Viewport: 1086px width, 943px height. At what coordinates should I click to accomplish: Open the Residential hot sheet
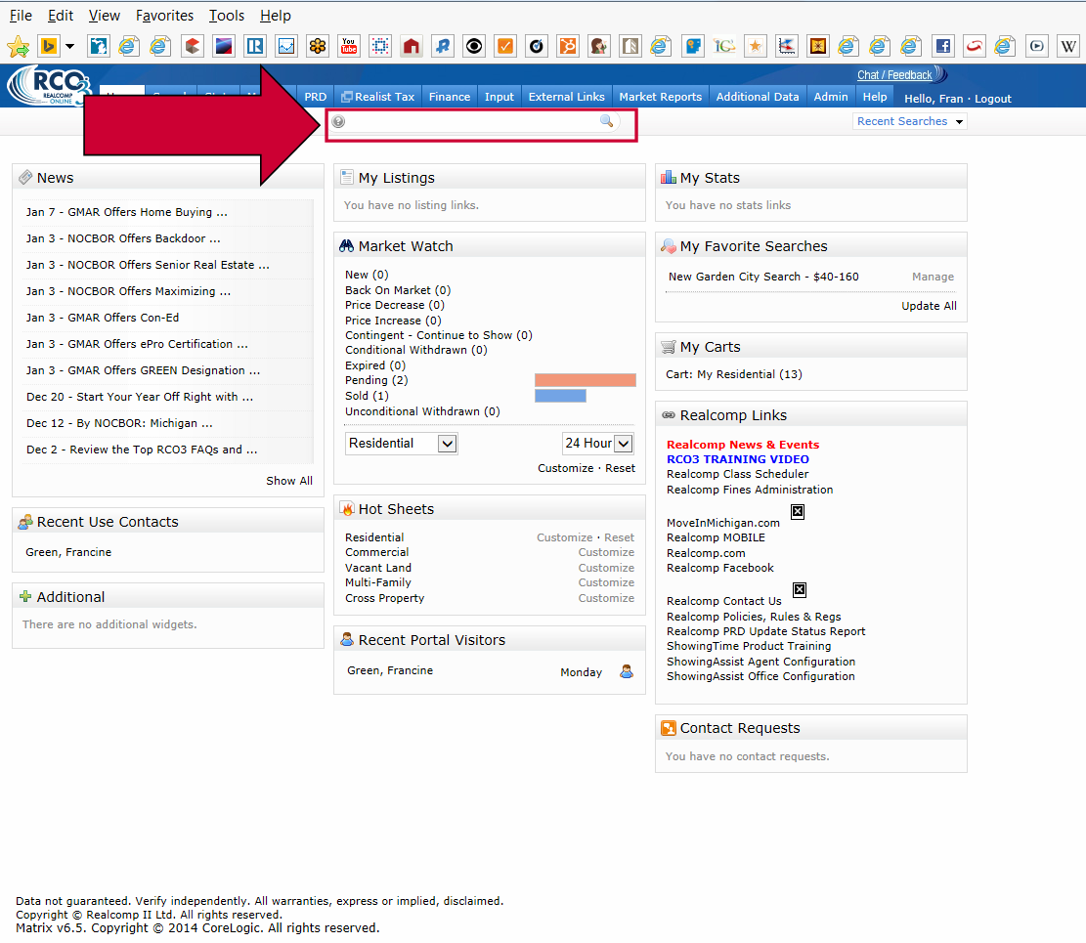374,537
